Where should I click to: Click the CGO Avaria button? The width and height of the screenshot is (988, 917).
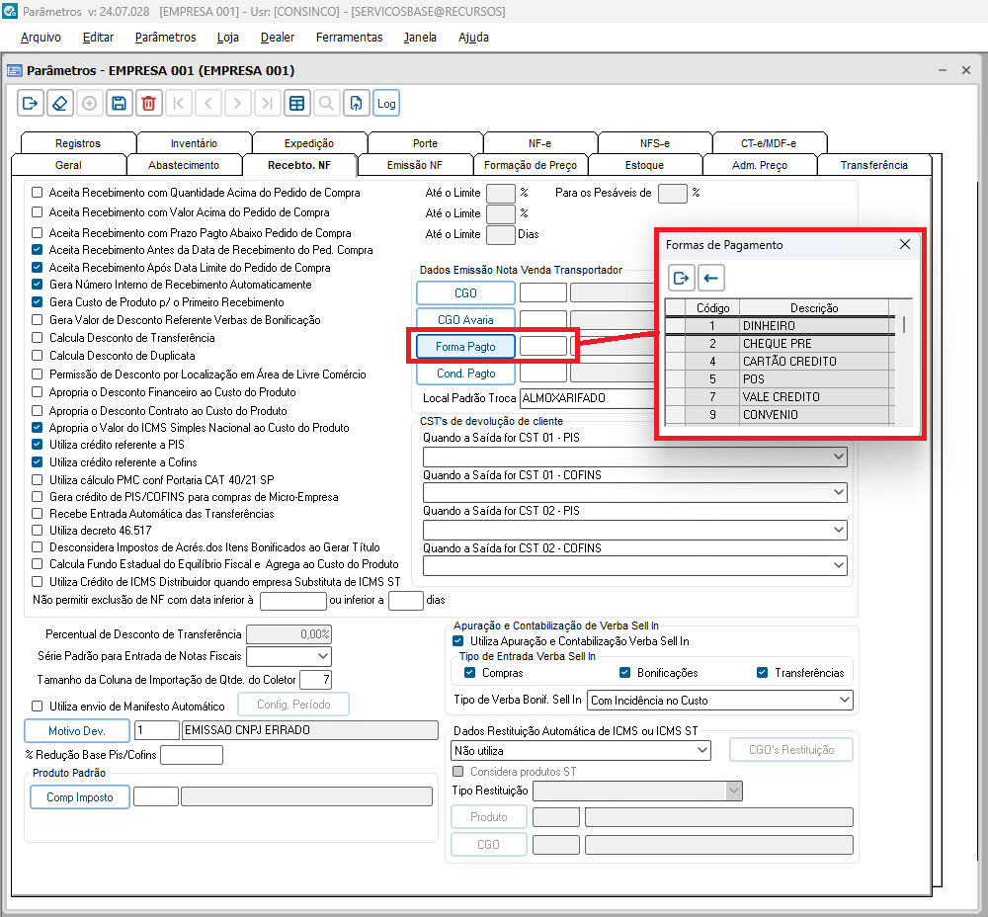(x=465, y=319)
